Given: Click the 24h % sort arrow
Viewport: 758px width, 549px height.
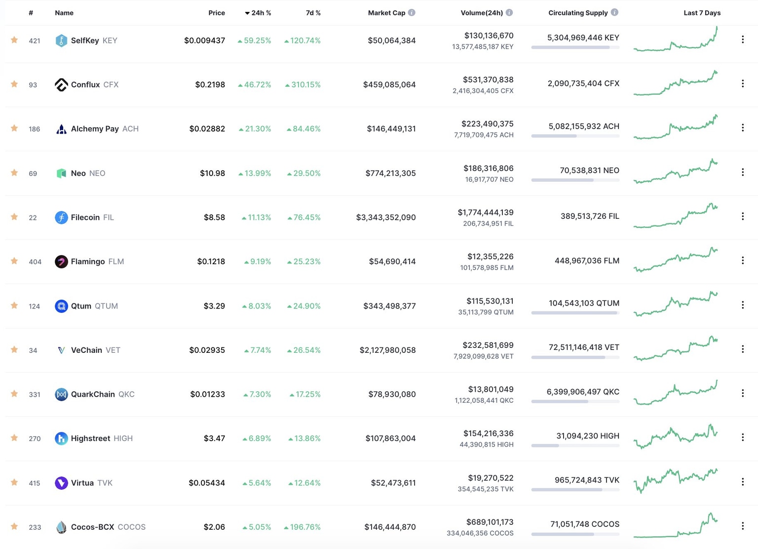Looking at the screenshot, I should pos(246,13).
